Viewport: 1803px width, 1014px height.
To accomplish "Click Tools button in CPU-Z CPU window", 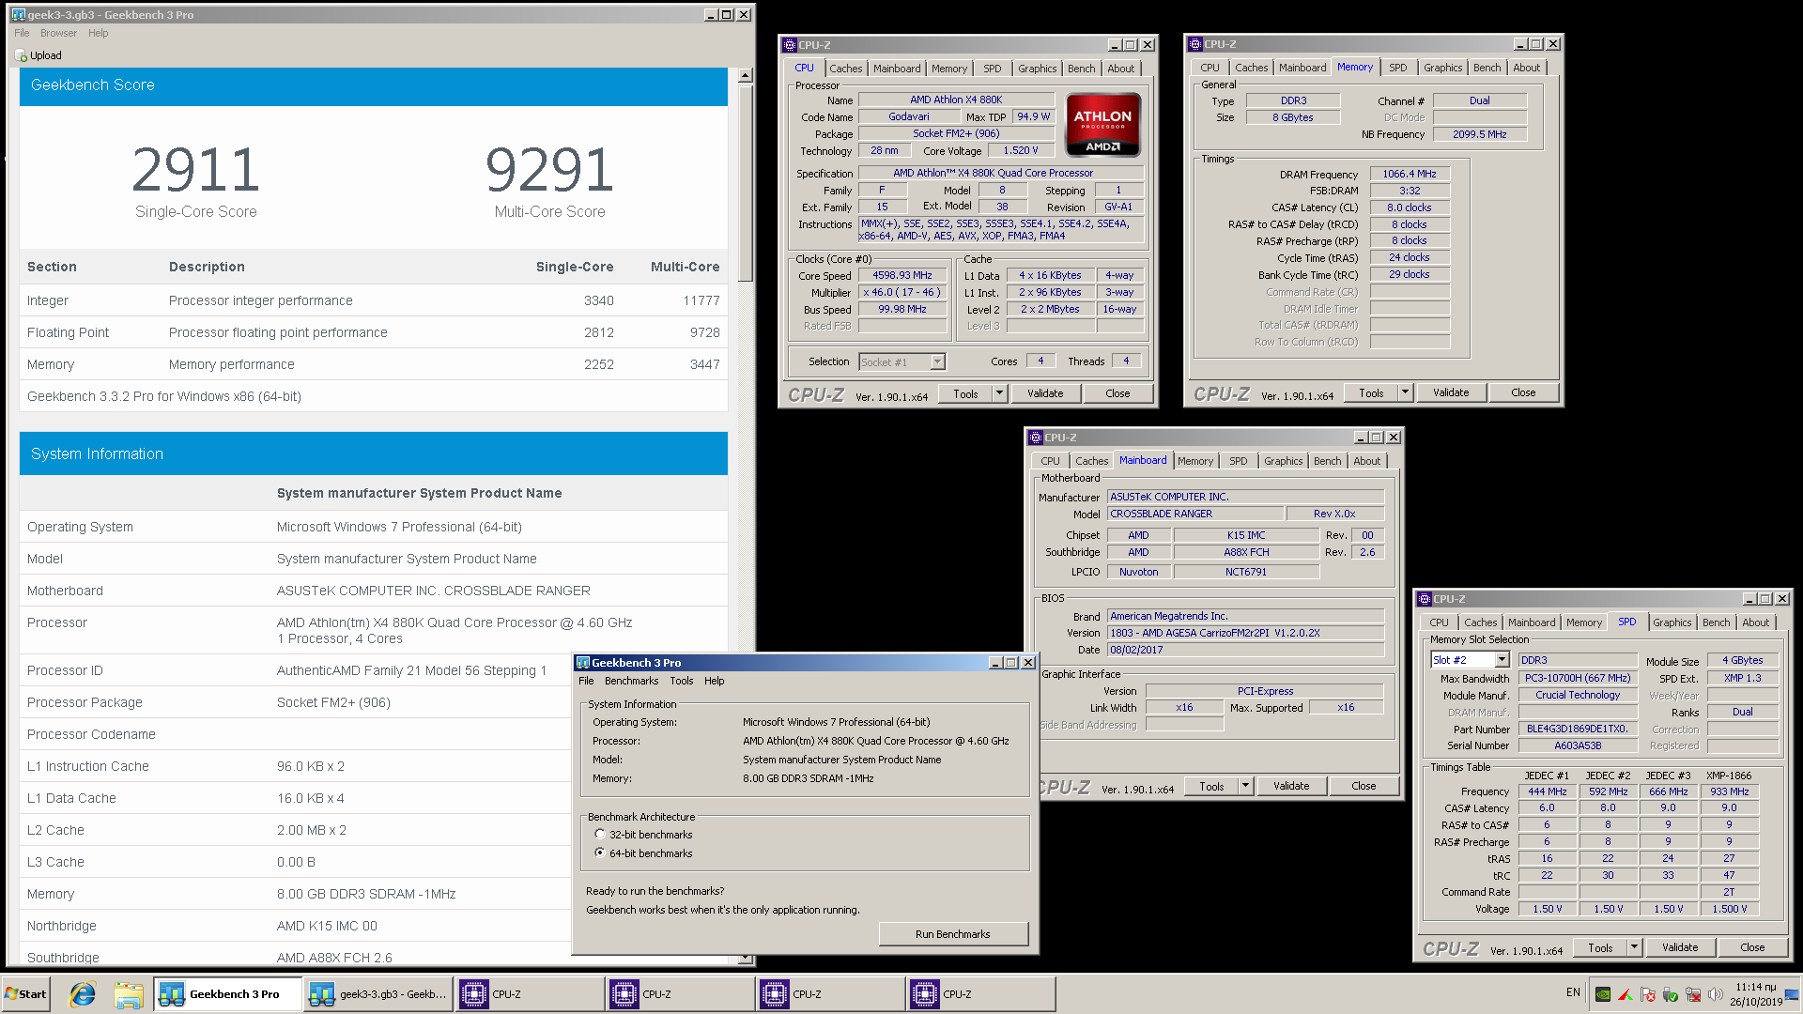I will click(965, 393).
